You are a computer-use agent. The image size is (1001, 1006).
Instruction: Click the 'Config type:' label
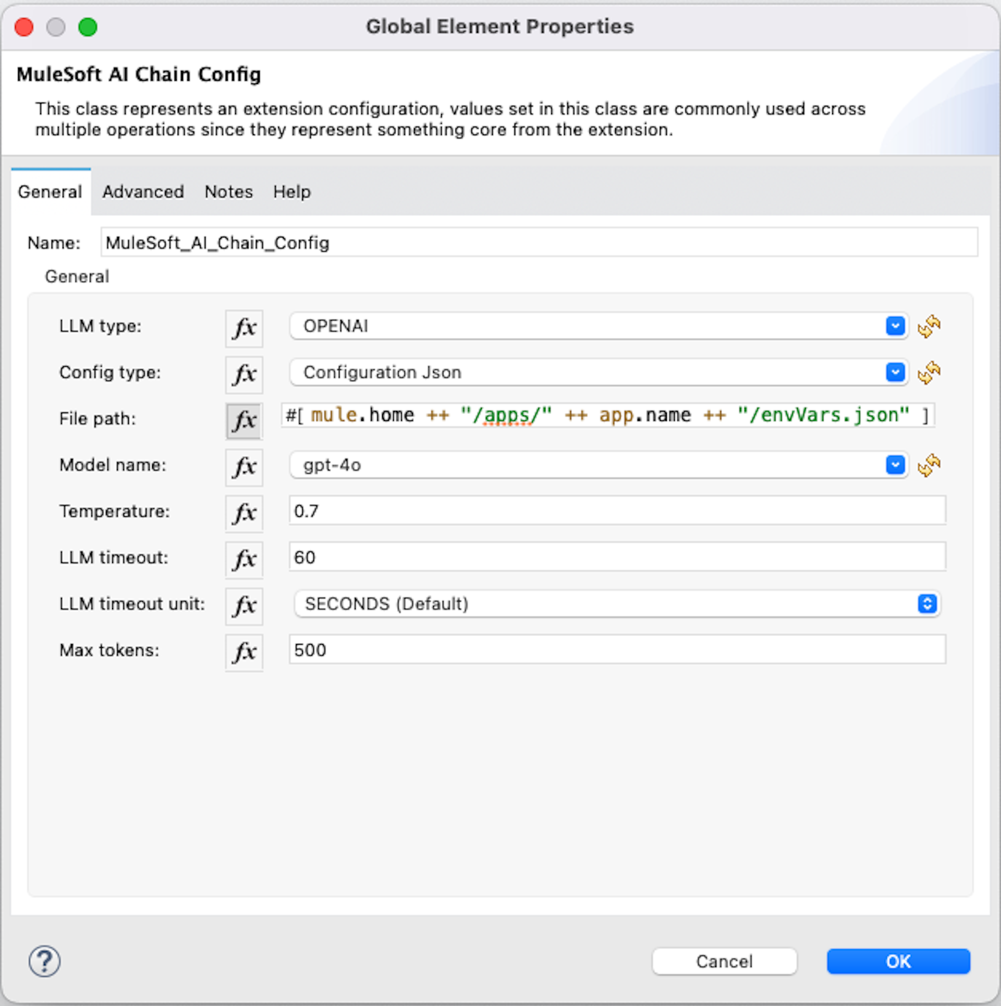click(110, 372)
